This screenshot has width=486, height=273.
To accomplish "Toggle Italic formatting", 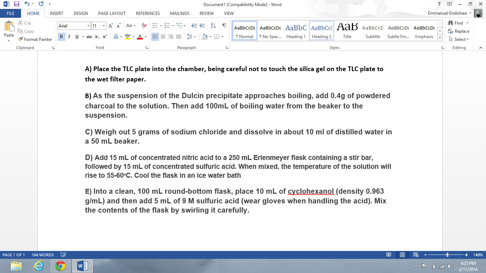I will tap(69, 37).
